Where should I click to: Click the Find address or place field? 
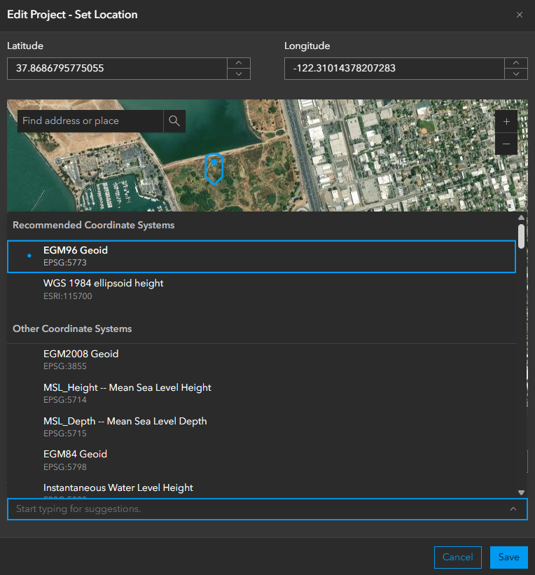pos(90,120)
